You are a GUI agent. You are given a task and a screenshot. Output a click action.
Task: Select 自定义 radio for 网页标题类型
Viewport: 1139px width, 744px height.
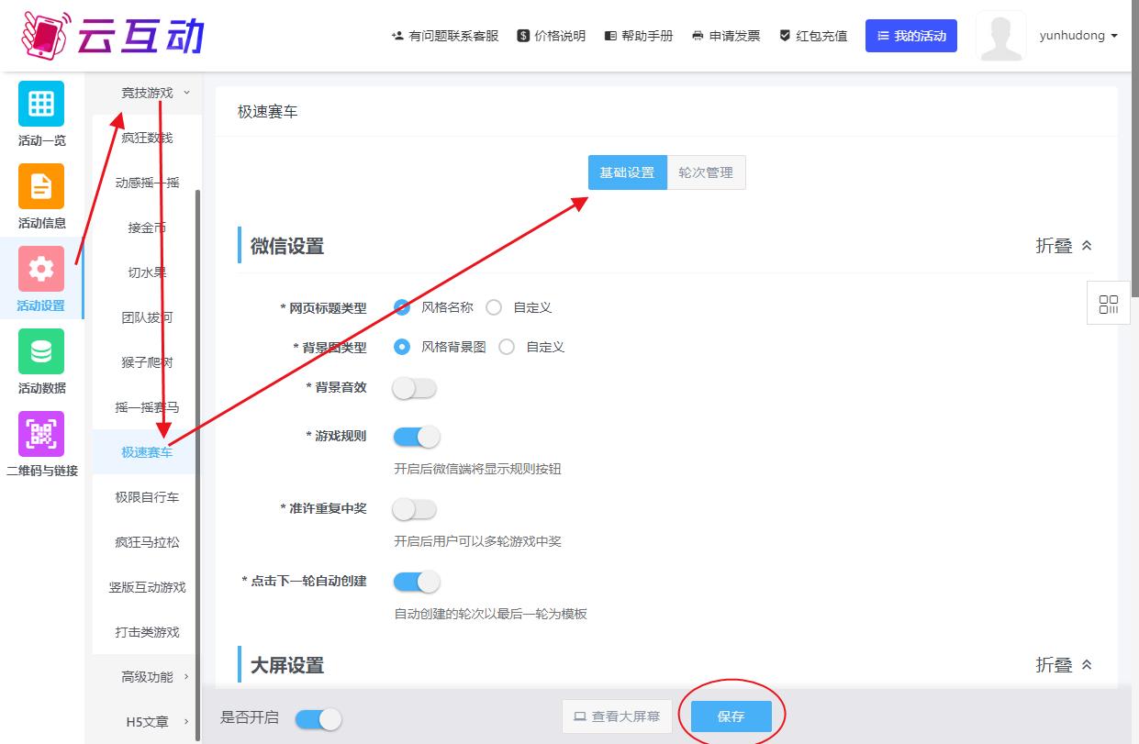pos(494,308)
